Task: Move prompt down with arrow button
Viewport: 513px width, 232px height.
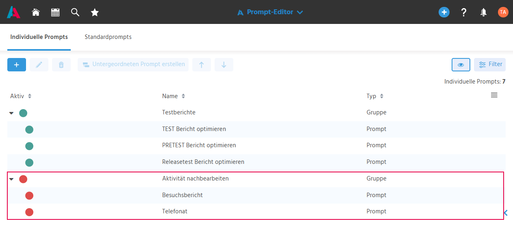Action: tap(224, 64)
